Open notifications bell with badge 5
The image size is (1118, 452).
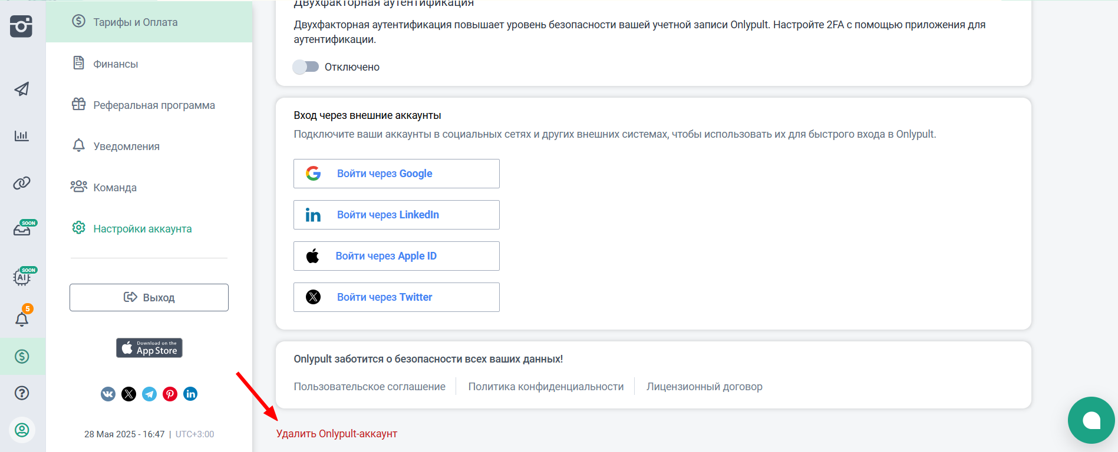click(x=22, y=318)
